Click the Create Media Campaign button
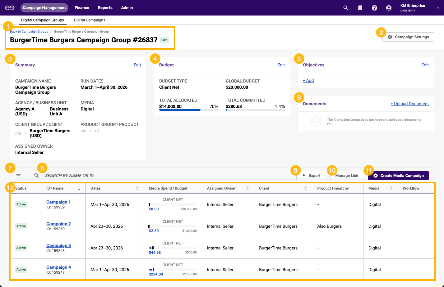Viewport: 444px width, 287px height. tap(398, 176)
